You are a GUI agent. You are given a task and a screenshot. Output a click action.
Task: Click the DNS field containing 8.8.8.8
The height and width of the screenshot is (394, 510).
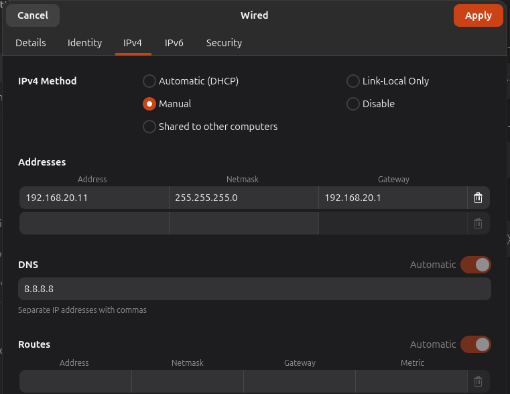pos(255,289)
